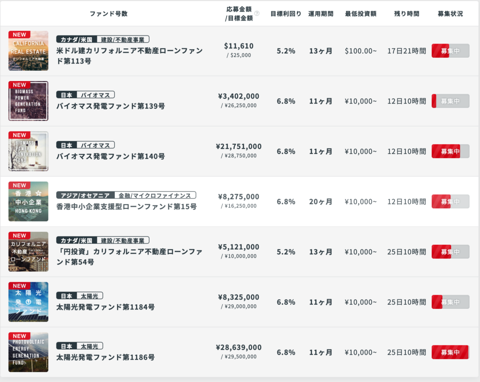Open California Real Estate fund thumbnail

(28, 51)
